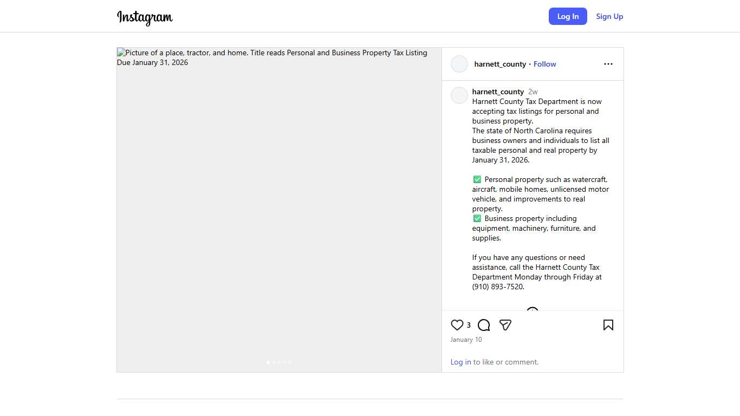This screenshot has width=740, height=416.
Task: Share the post using the paper plane icon
Action: [x=505, y=325]
